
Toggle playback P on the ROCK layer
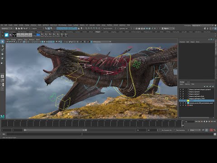point(183,105)
